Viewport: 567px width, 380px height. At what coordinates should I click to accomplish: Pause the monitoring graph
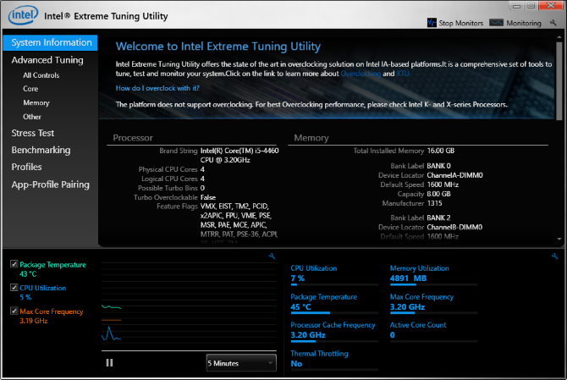click(109, 362)
